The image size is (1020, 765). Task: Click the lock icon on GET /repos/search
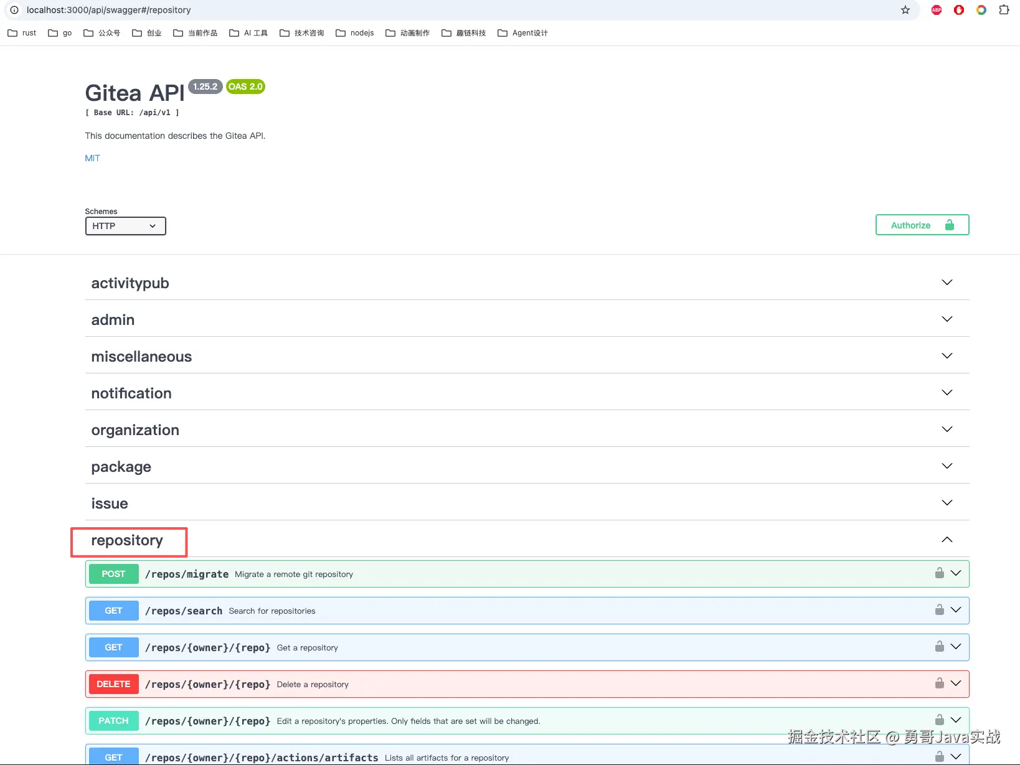(939, 609)
